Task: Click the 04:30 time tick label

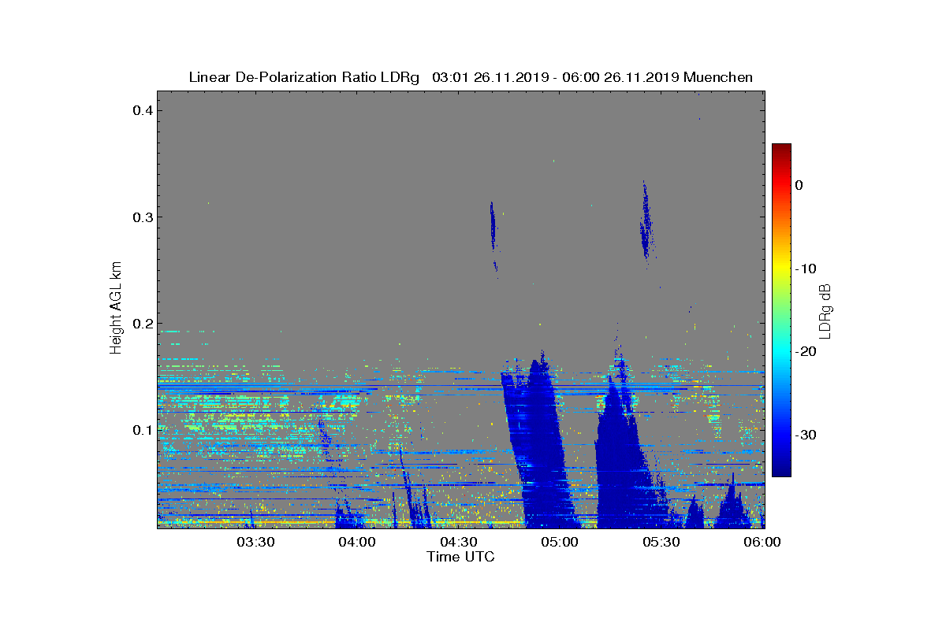Action: (459, 542)
